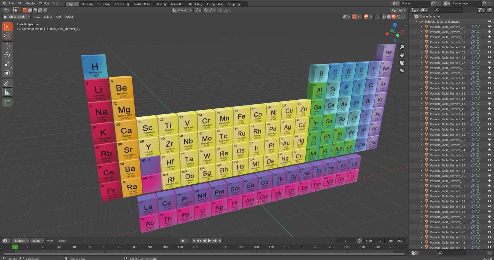494x260 pixels.
Task: Open the Options dropdown
Action: click(398, 10)
